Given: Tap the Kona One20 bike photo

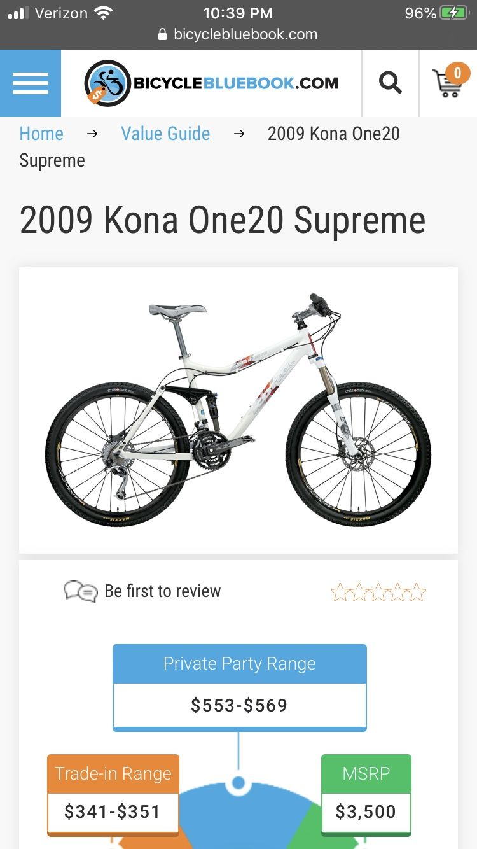Looking at the screenshot, I should click(238, 410).
